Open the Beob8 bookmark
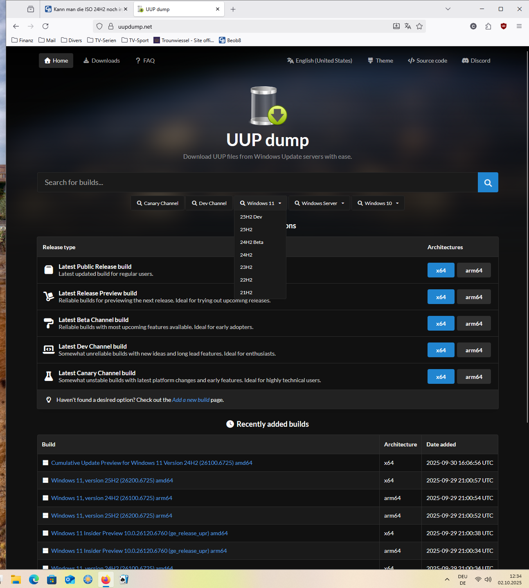 pos(230,40)
